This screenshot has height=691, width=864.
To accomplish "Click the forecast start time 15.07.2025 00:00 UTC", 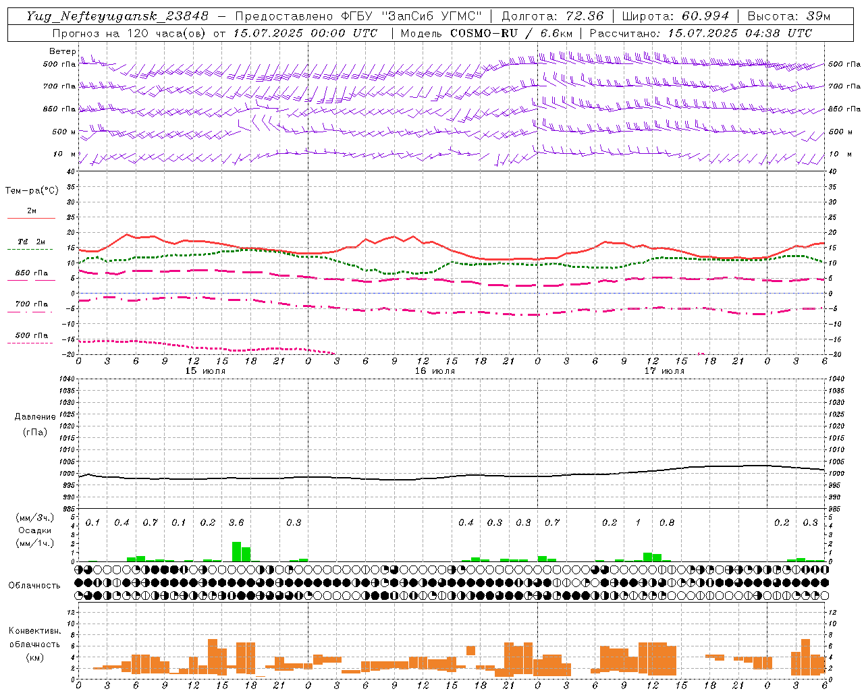I will click(x=305, y=33).
